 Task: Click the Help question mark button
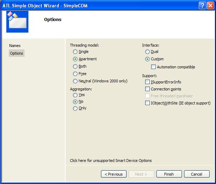[202, 6]
